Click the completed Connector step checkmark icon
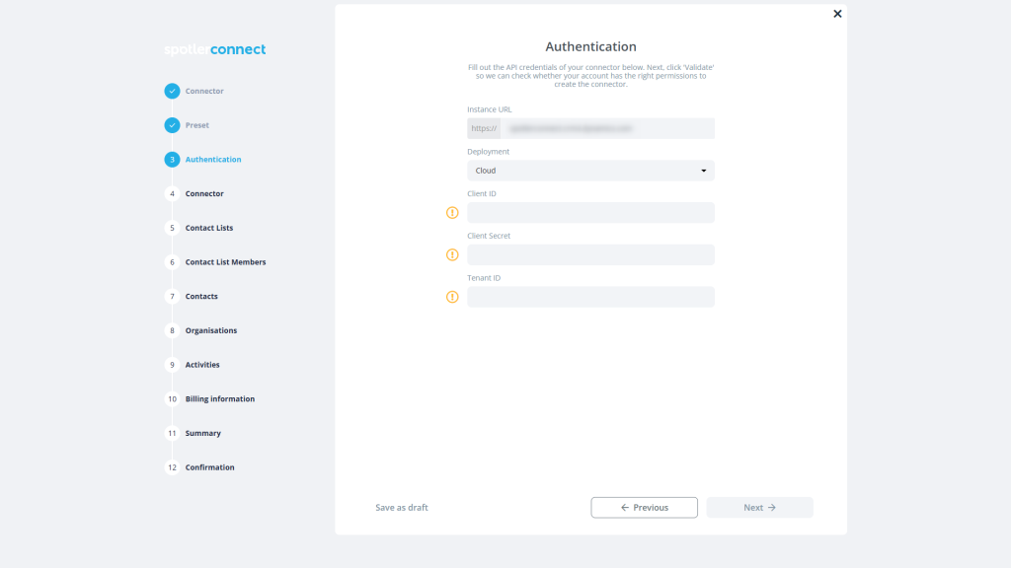The width and height of the screenshot is (1011, 568). pyautogui.click(x=172, y=91)
